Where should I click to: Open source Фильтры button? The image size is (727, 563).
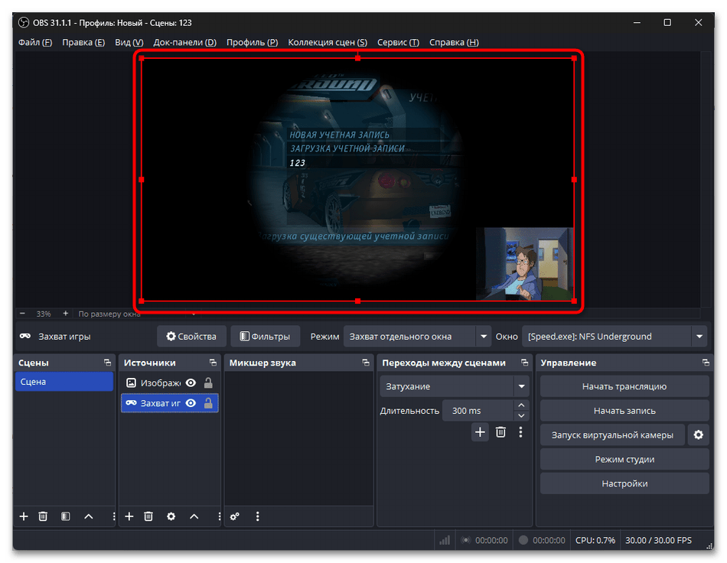point(266,337)
